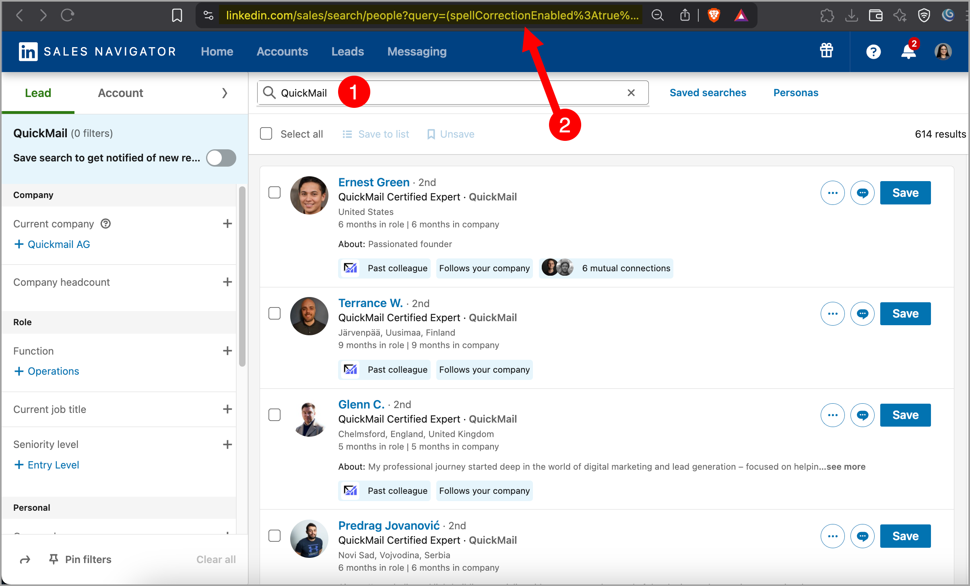Viewport: 970px width, 586px height.
Task: Open the Brave wallet icon
Action: (x=875, y=15)
